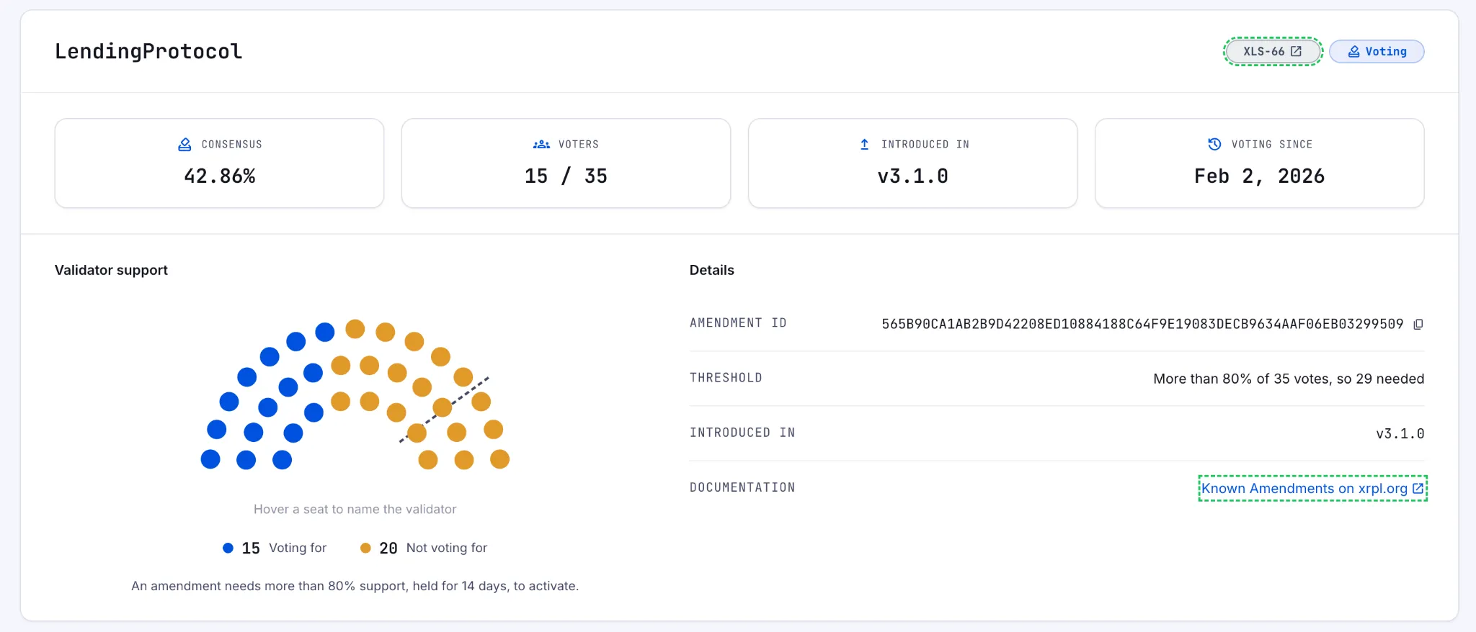Click the LendingProtocol title heading
1476x632 pixels.
pyautogui.click(x=148, y=51)
